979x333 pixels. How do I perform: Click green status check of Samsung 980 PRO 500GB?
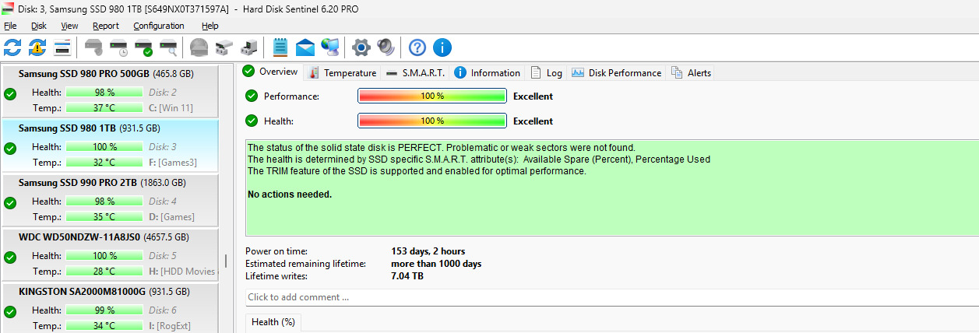10,94
